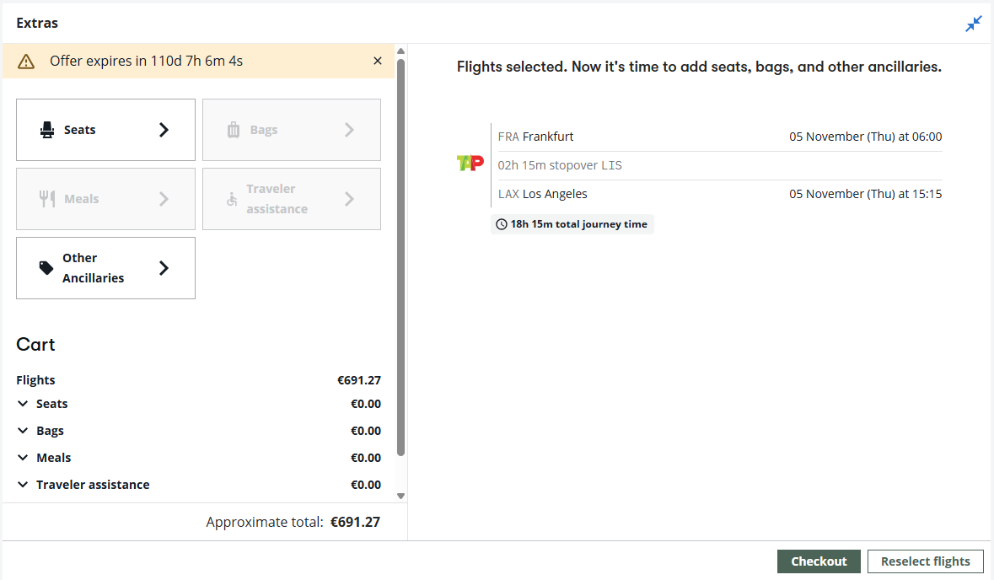The image size is (994, 580).
Task: Click the collapse panel arrows icon
Action: 973,24
